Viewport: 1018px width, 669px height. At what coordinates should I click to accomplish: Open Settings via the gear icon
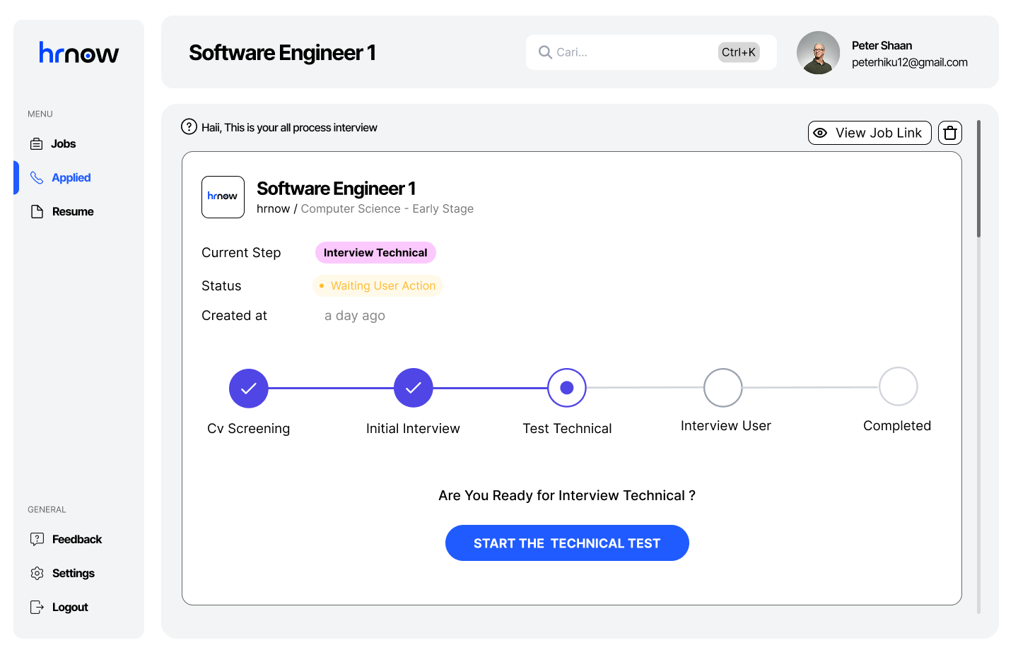point(37,574)
